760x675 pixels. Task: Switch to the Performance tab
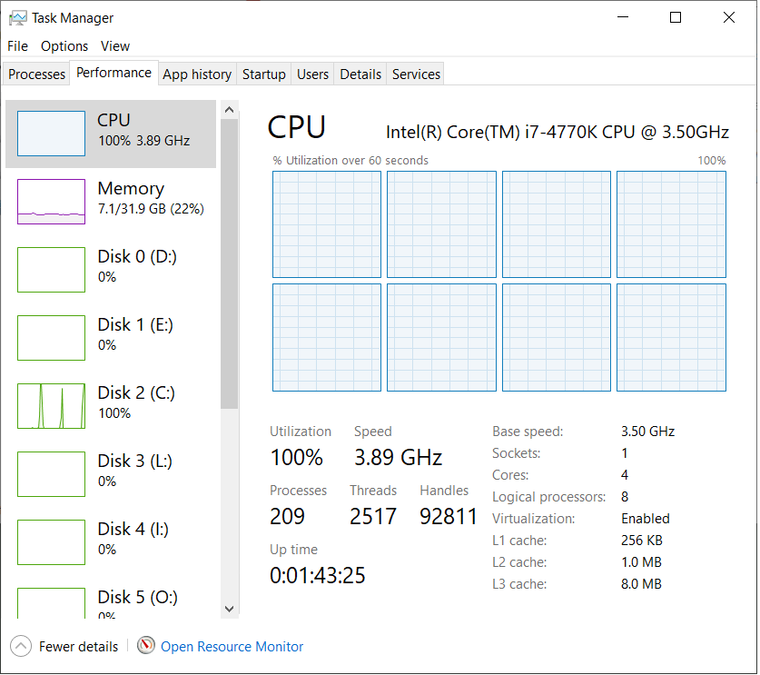pos(114,74)
